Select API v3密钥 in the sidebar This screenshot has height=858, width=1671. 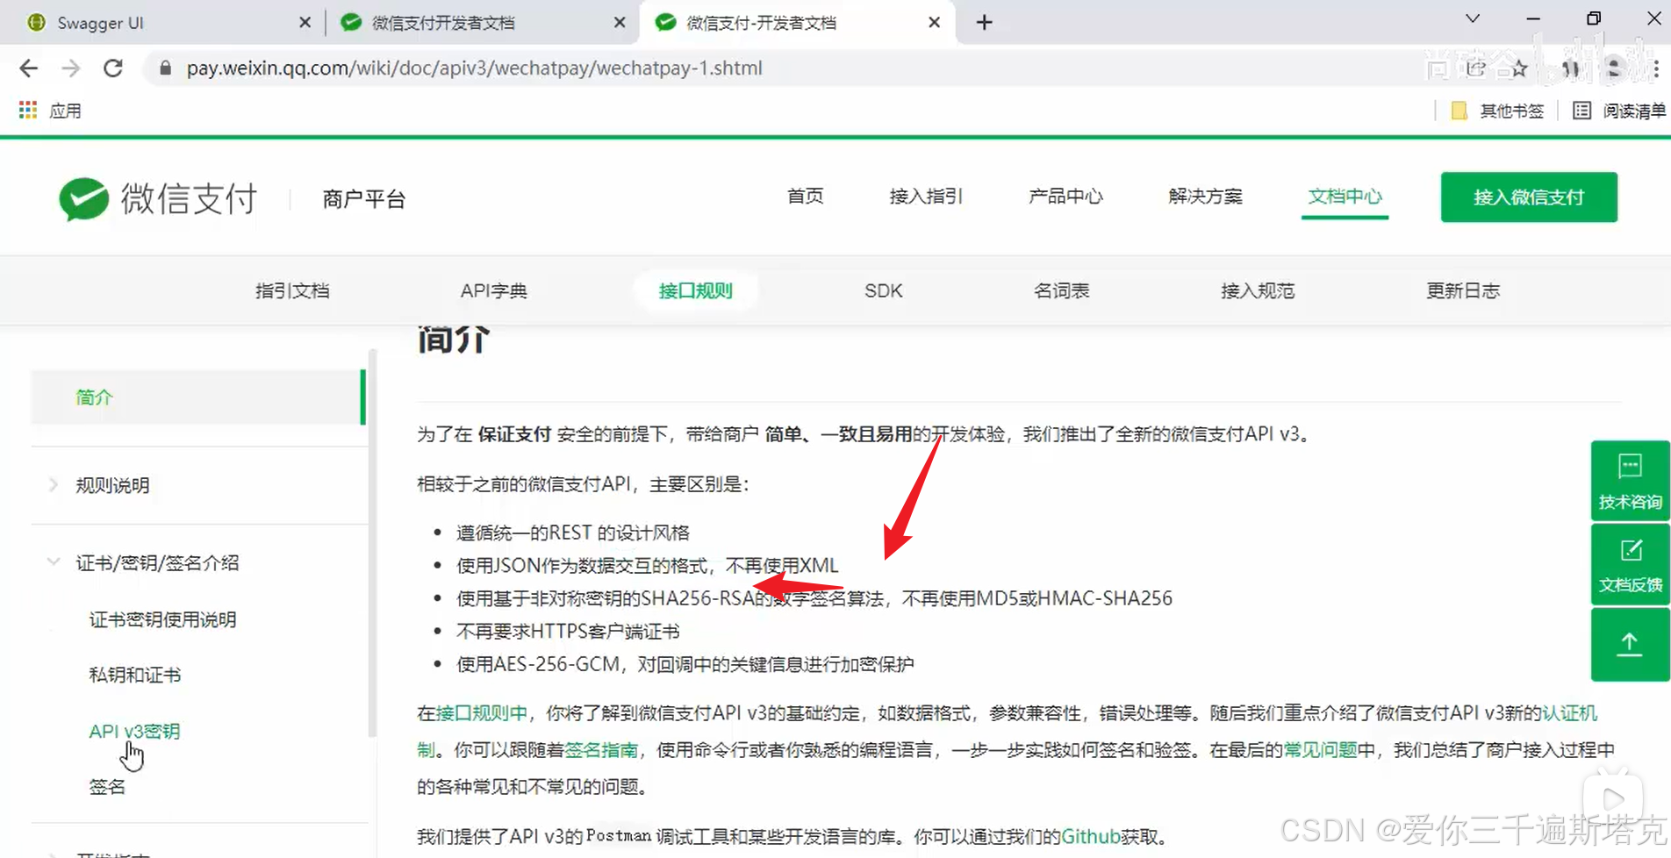coord(133,730)
